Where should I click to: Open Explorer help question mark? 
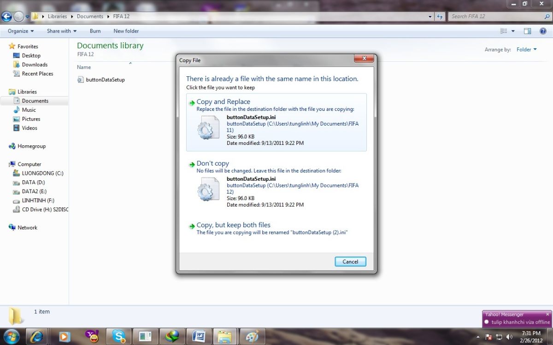pyautogui.click(x=542, y=31)
